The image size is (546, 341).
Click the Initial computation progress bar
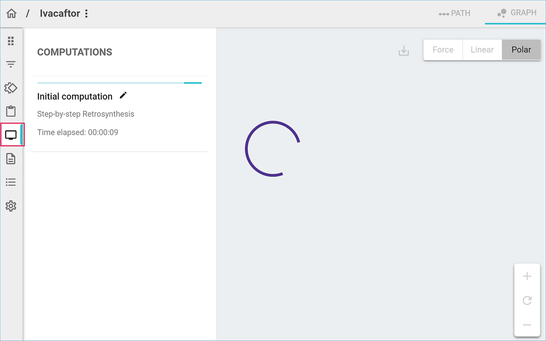coord(119,83)
